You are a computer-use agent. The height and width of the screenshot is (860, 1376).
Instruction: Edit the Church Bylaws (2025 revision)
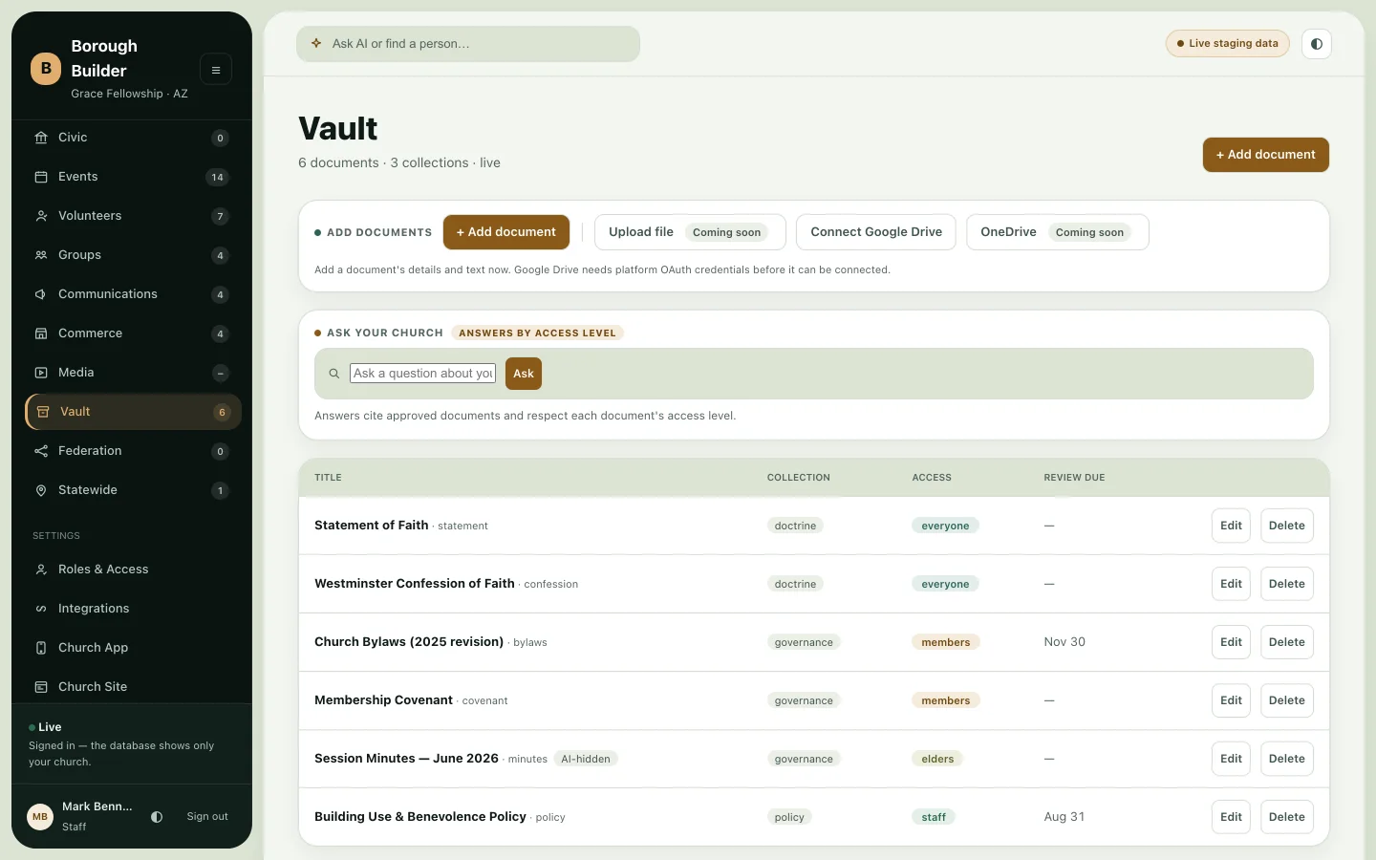1231,642
